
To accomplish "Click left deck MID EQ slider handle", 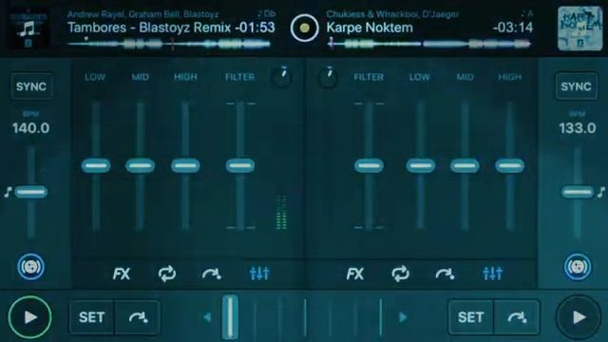I will click(140, 165).
